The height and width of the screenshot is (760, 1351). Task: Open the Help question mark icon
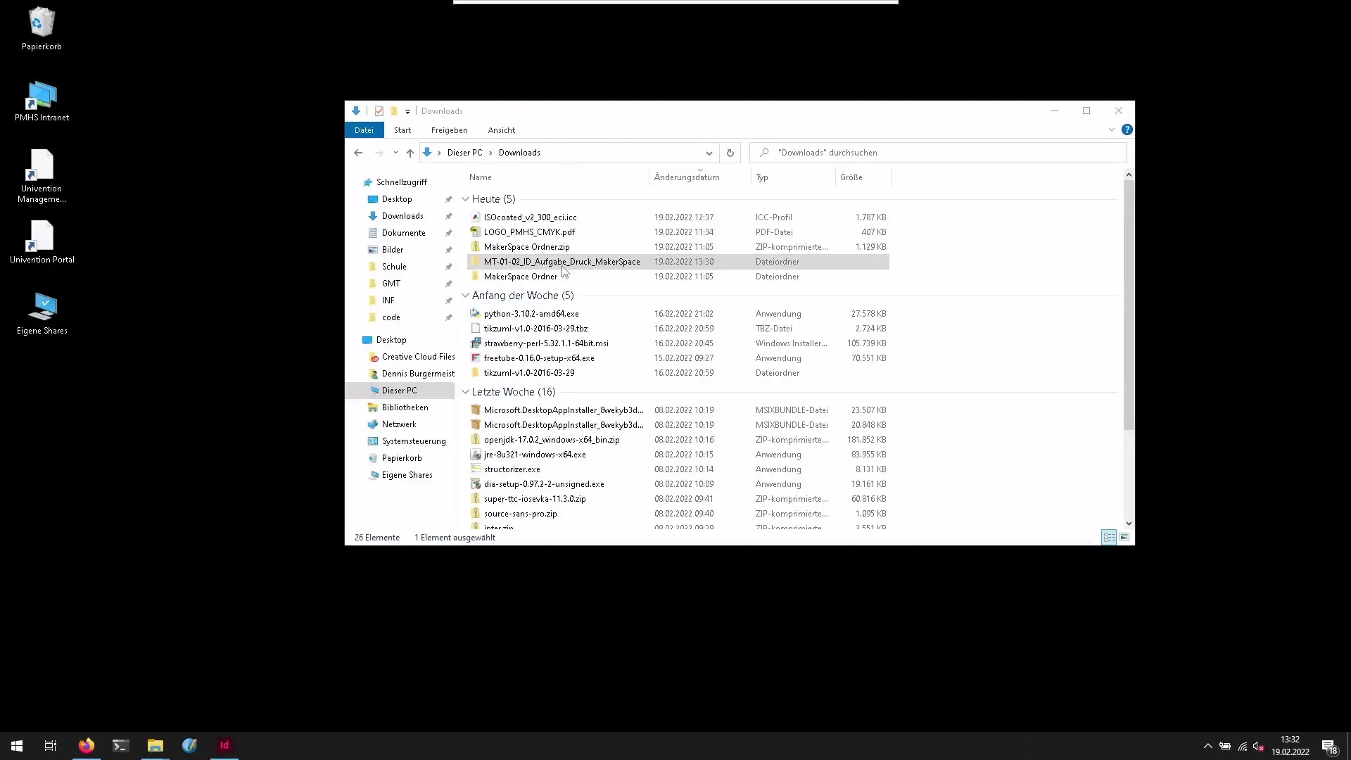pos(1127,130)
